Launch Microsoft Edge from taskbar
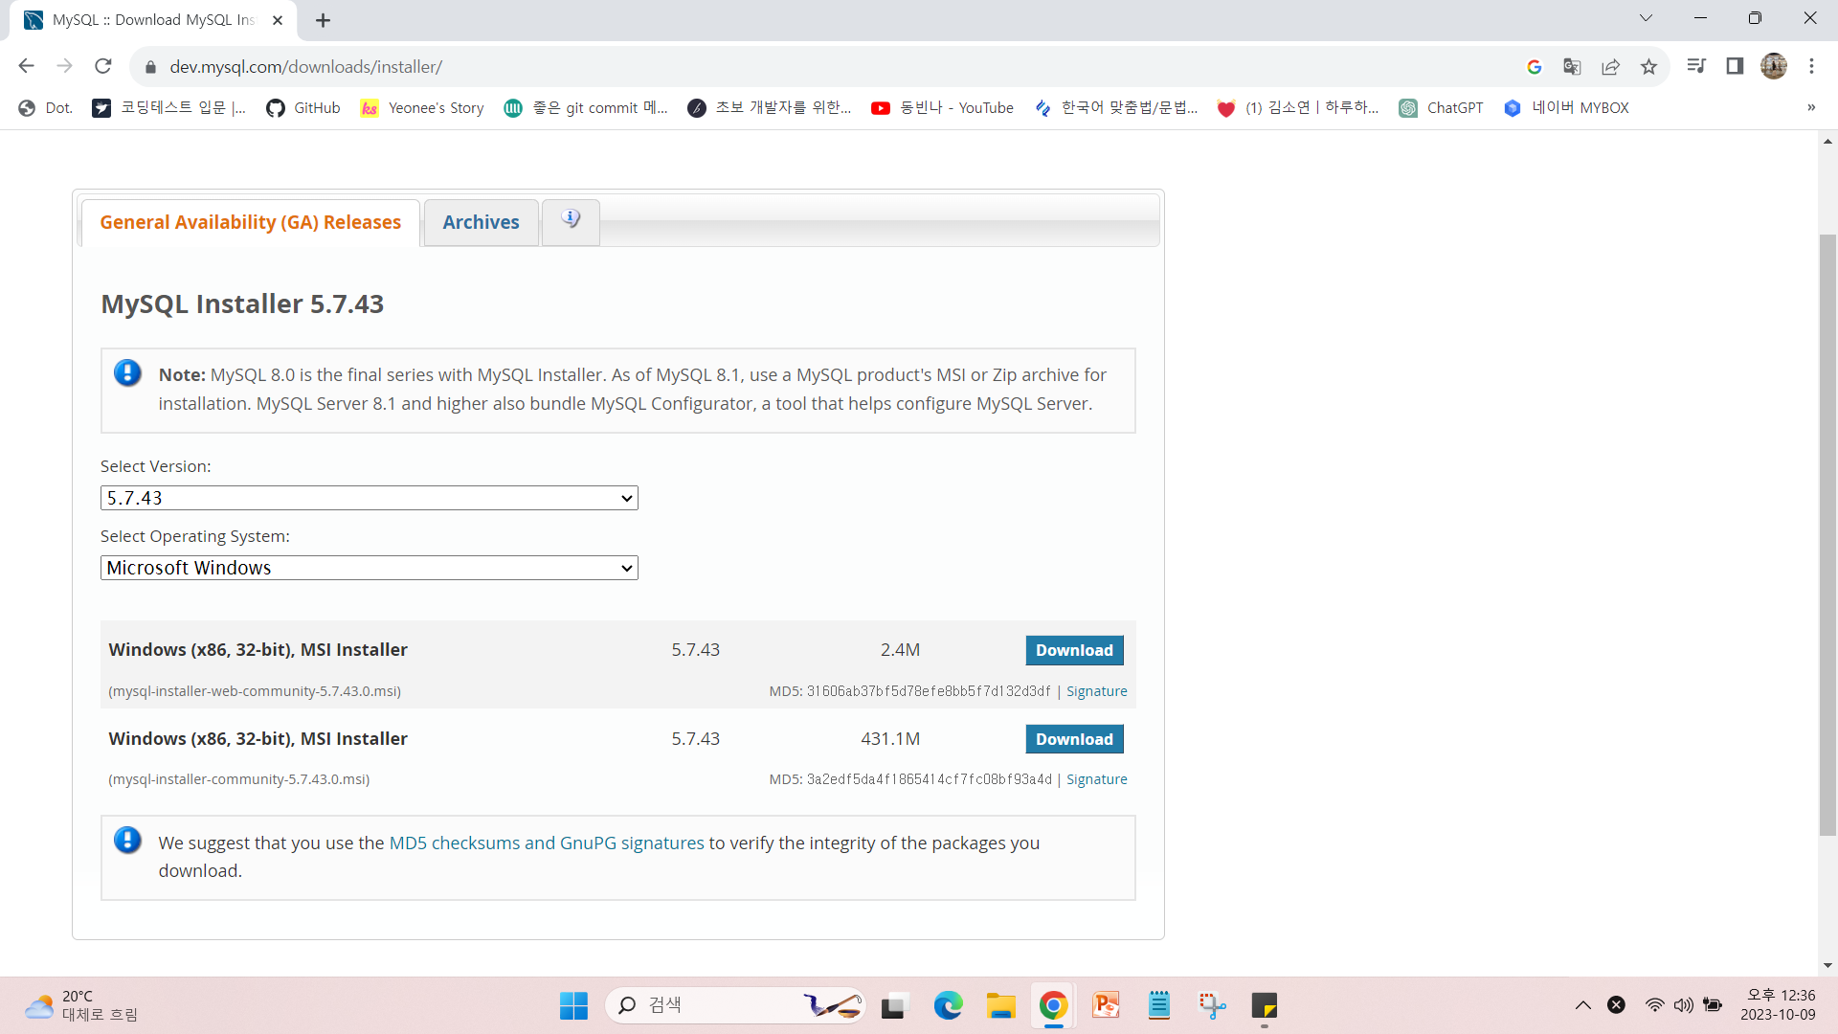 (948, 1005)
